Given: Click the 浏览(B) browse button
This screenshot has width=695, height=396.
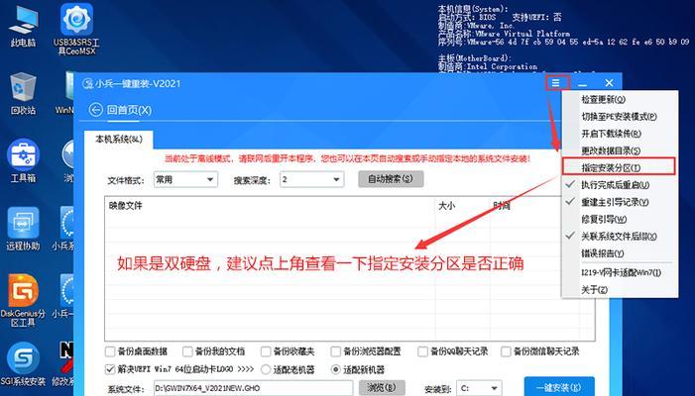Looking at the screenshot, I should [x=382, y=388].
